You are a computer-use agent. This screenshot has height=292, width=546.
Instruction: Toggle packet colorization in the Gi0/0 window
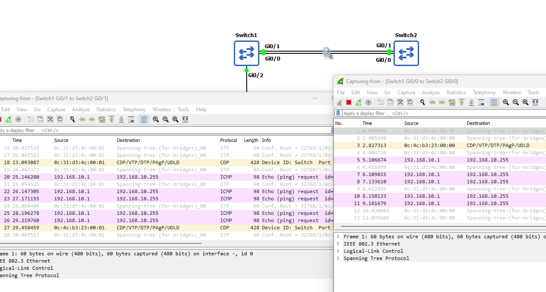tap(494, 102)
